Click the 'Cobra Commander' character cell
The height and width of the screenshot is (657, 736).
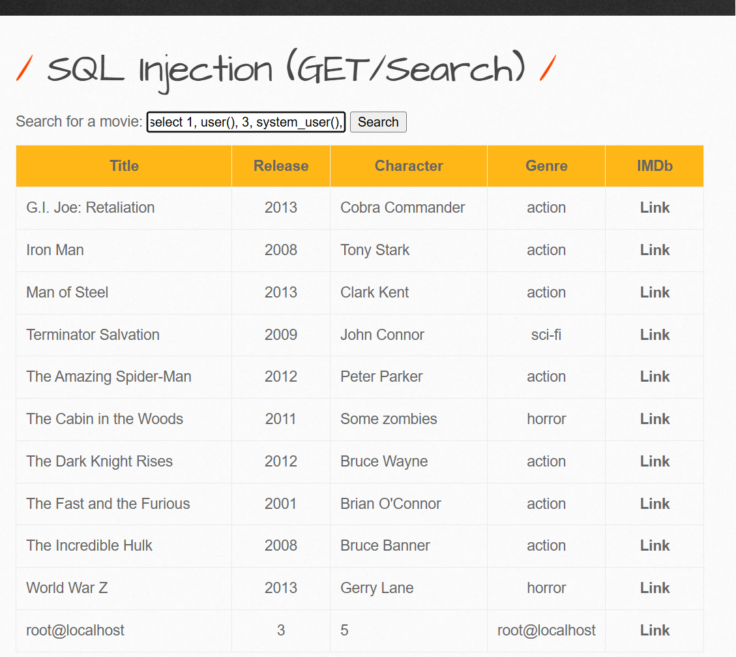coord(408,207)
